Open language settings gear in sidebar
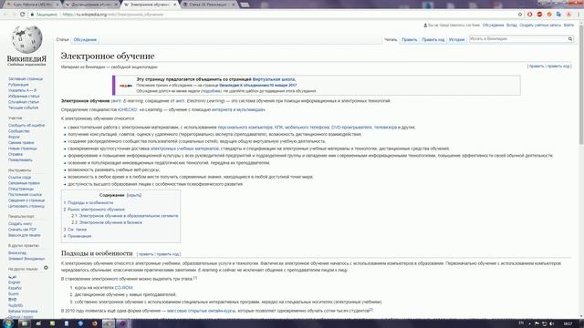584x328 pixels. tap(46, 268)
